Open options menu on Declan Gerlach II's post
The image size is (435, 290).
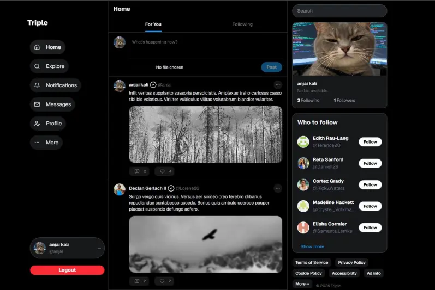click(x=278, y=188)
